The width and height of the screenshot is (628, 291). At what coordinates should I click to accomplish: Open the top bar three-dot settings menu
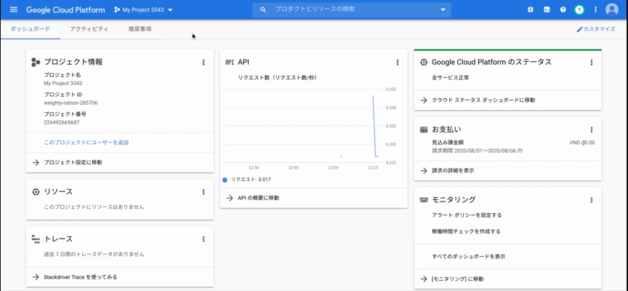(595, 9)
